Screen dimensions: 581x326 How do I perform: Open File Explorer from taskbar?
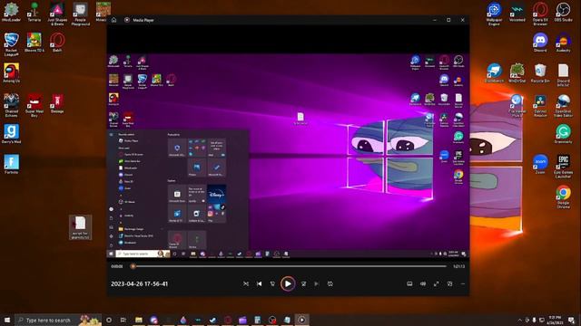pyautogui.click(x=139, y=320)
